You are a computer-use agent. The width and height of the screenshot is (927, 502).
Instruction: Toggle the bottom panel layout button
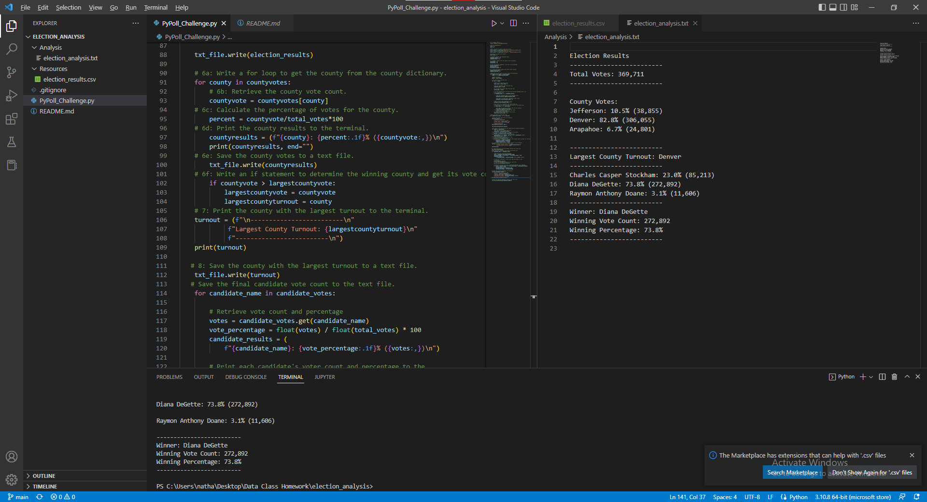click(833, 7)
